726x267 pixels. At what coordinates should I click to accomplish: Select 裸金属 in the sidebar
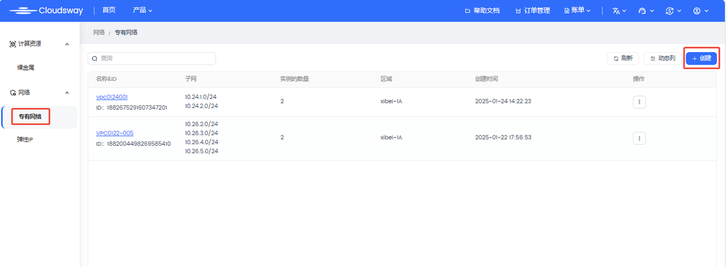(x=26, y=67)
